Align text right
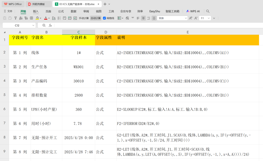 149,18
